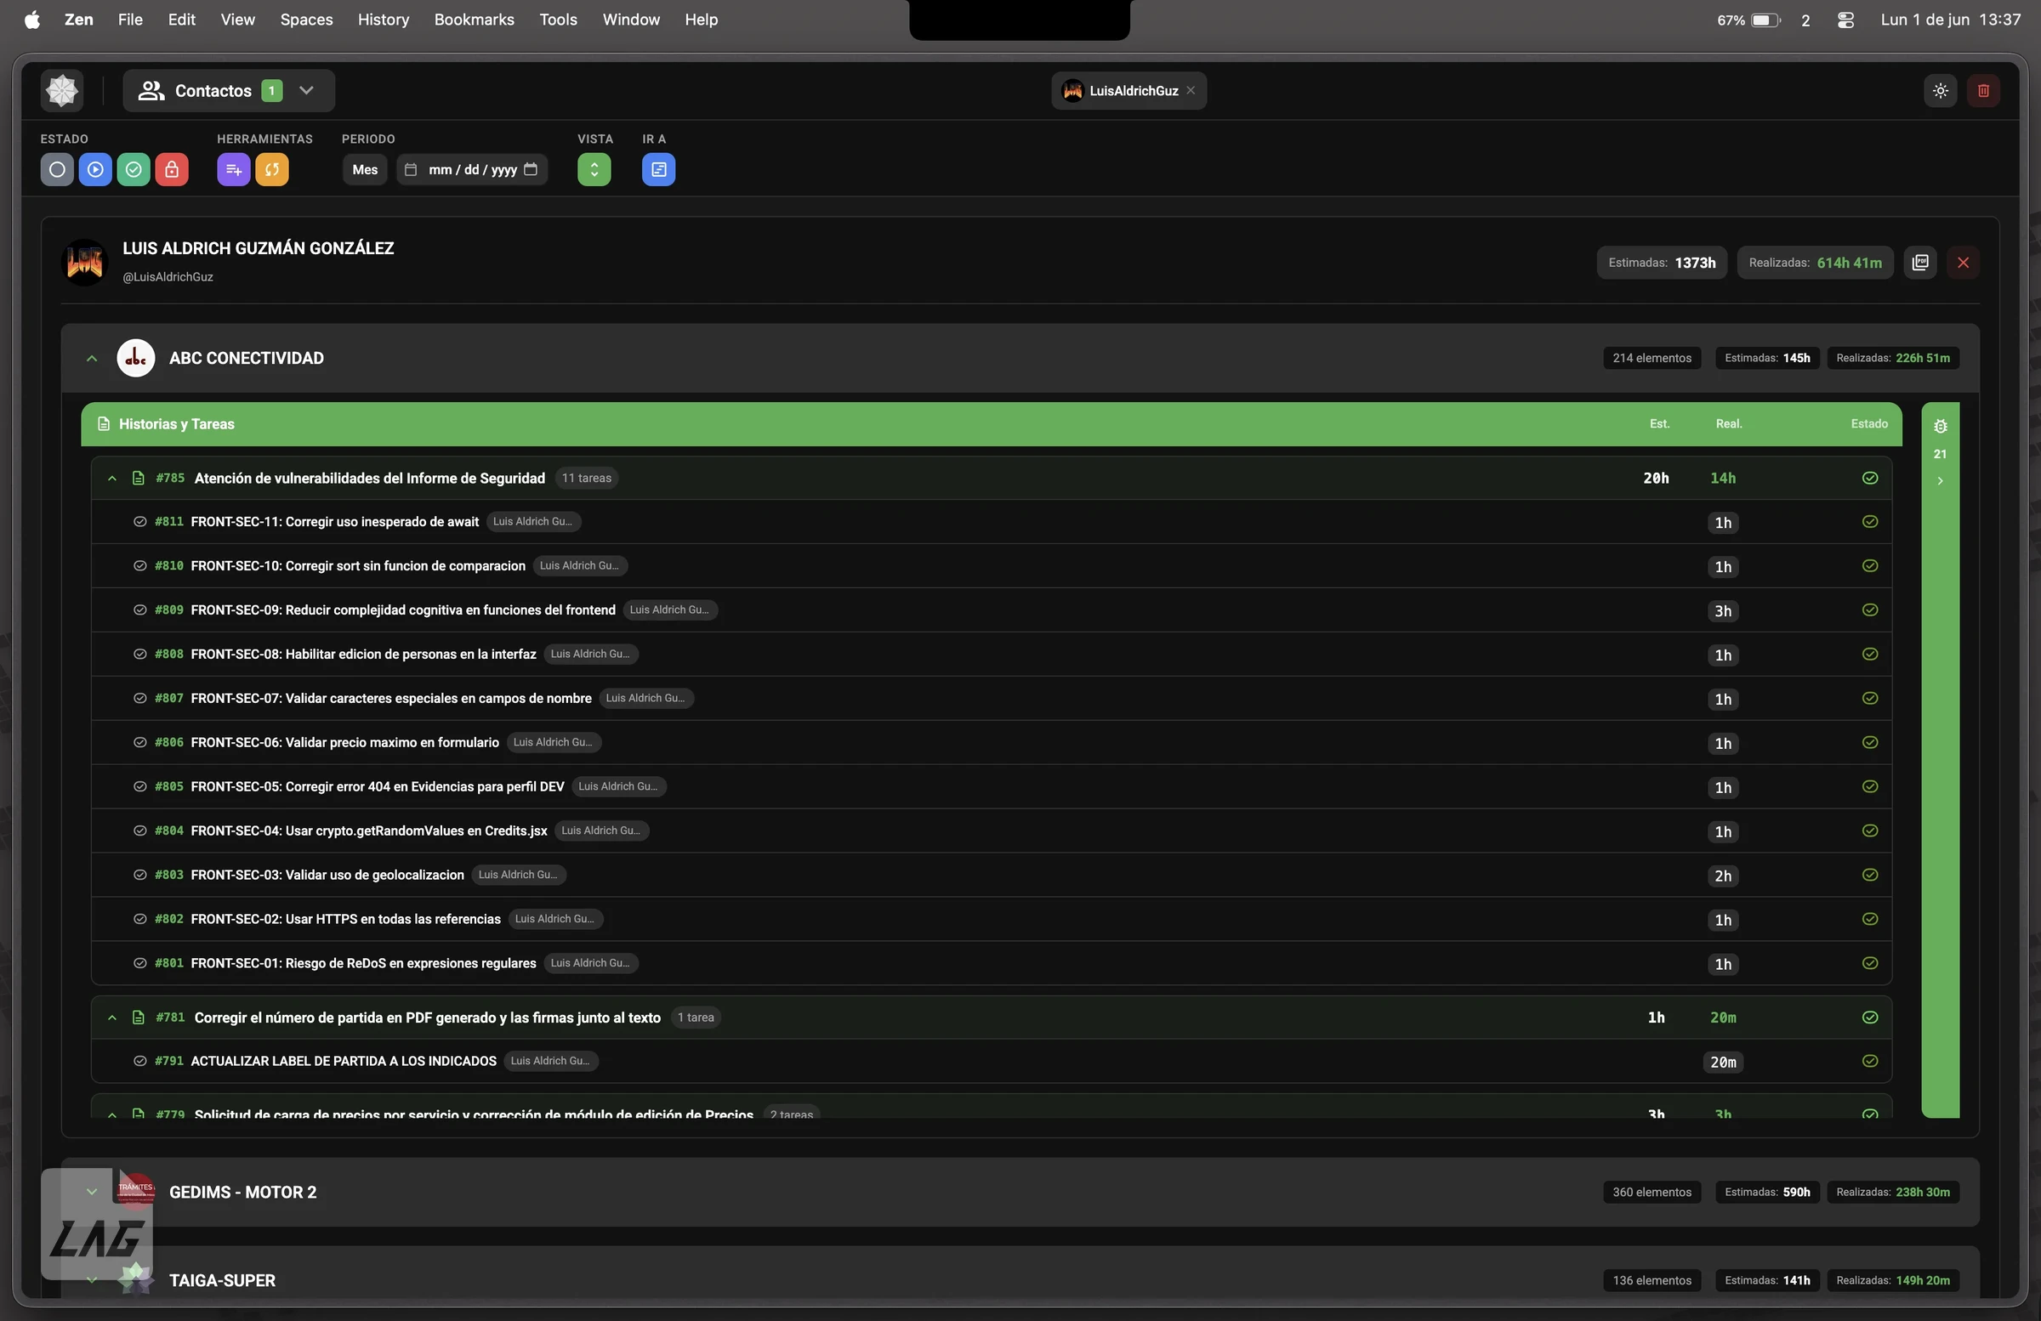Viewport: 2041px width, 1321px height.
Task: Open the Spaces menu in menu bar
Action: (306, 20)
